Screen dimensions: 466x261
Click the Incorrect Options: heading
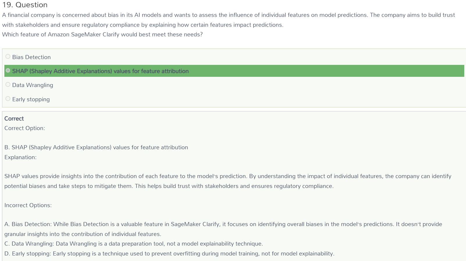pyautogui.click(x=28, y=205)
